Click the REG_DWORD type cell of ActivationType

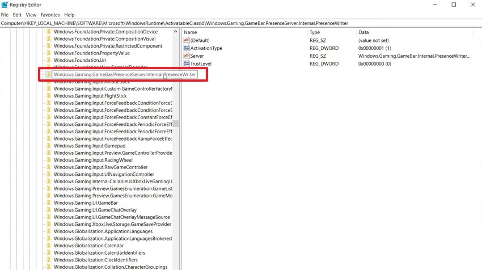324,48
